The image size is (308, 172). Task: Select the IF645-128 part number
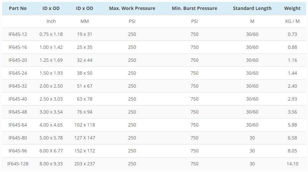click(x=18, y=164)
